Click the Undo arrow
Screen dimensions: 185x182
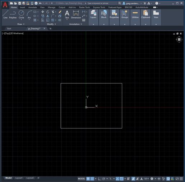[40, 3]
